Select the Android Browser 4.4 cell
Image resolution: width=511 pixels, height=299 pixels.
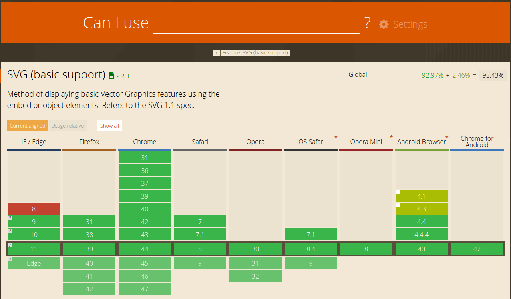click(422, 221)
